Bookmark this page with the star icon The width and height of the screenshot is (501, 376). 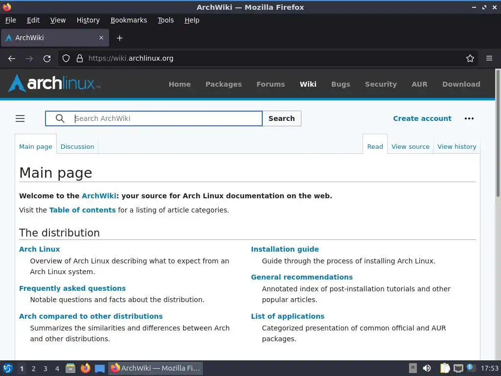(x=470, y=59)
